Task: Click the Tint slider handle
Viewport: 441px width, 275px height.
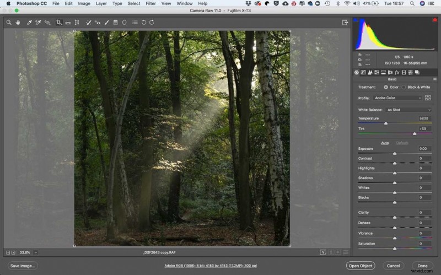Action: tap(415, 133)
